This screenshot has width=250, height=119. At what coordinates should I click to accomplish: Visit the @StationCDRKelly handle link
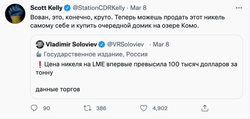point(98,8)
